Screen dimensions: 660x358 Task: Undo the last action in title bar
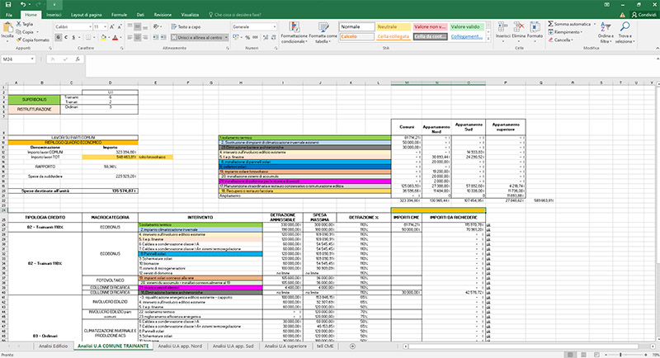pyautogui.click(x=23, y=4)
